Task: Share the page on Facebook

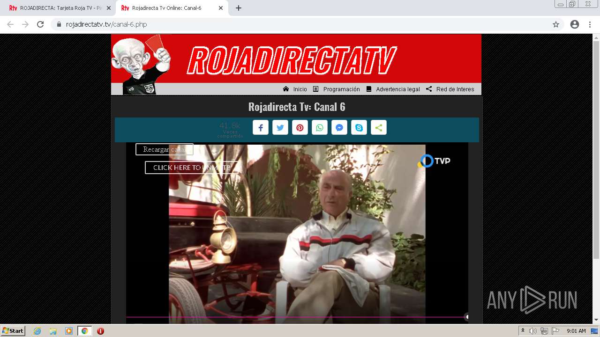Action: [x=261, y=128]
